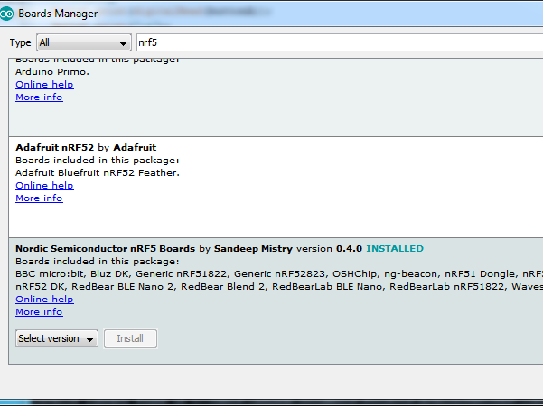
Task: Click the search field containing nrf5
Action: tap(340, 43)
